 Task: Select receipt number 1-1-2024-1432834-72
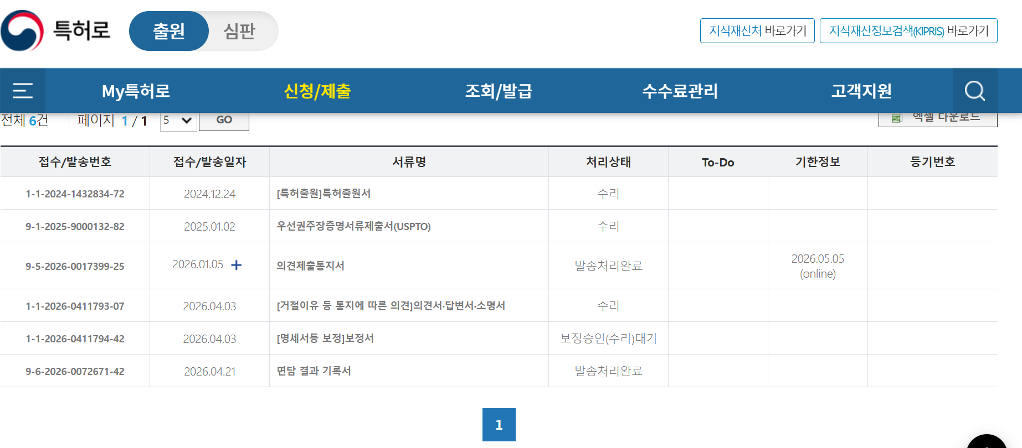pos(75,194)
